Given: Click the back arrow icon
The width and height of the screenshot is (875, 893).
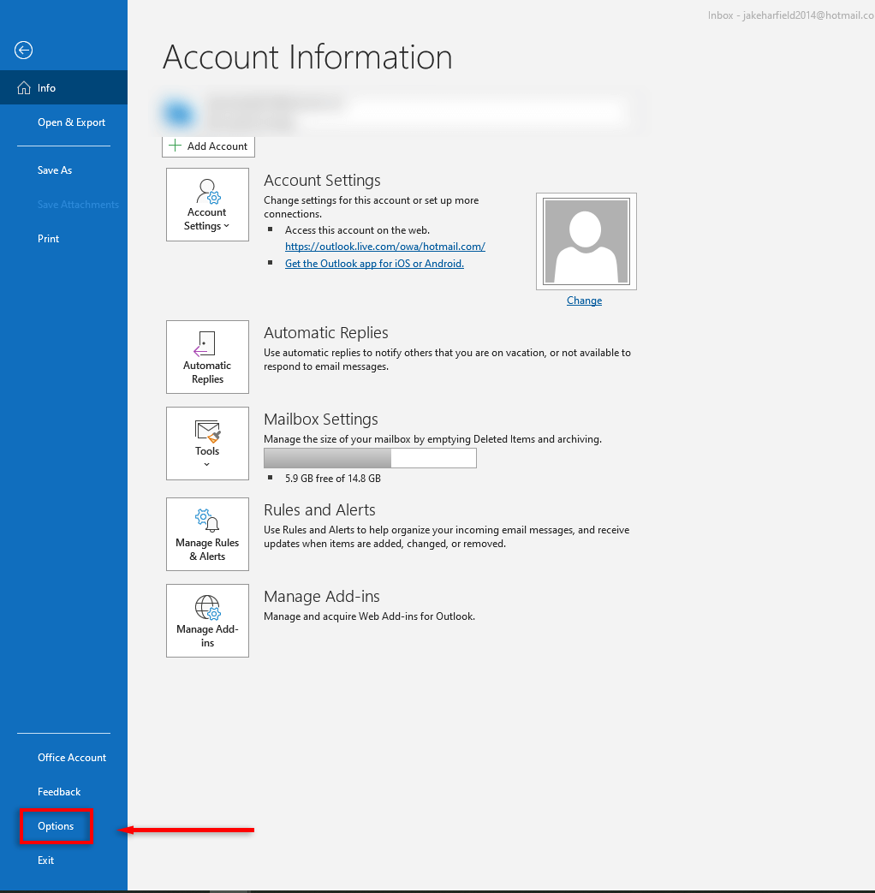Looking at the screenshot, I should pos(24,51).
